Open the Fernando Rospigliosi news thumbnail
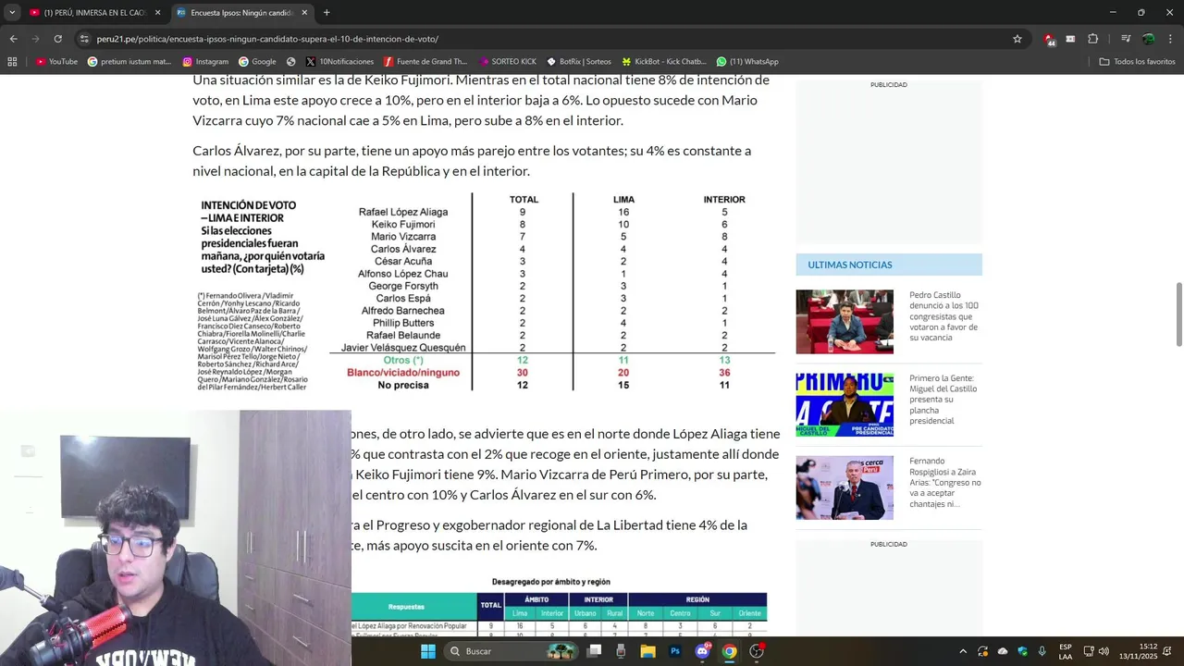Screen dimensions: 1184x666 coord(845,488)
